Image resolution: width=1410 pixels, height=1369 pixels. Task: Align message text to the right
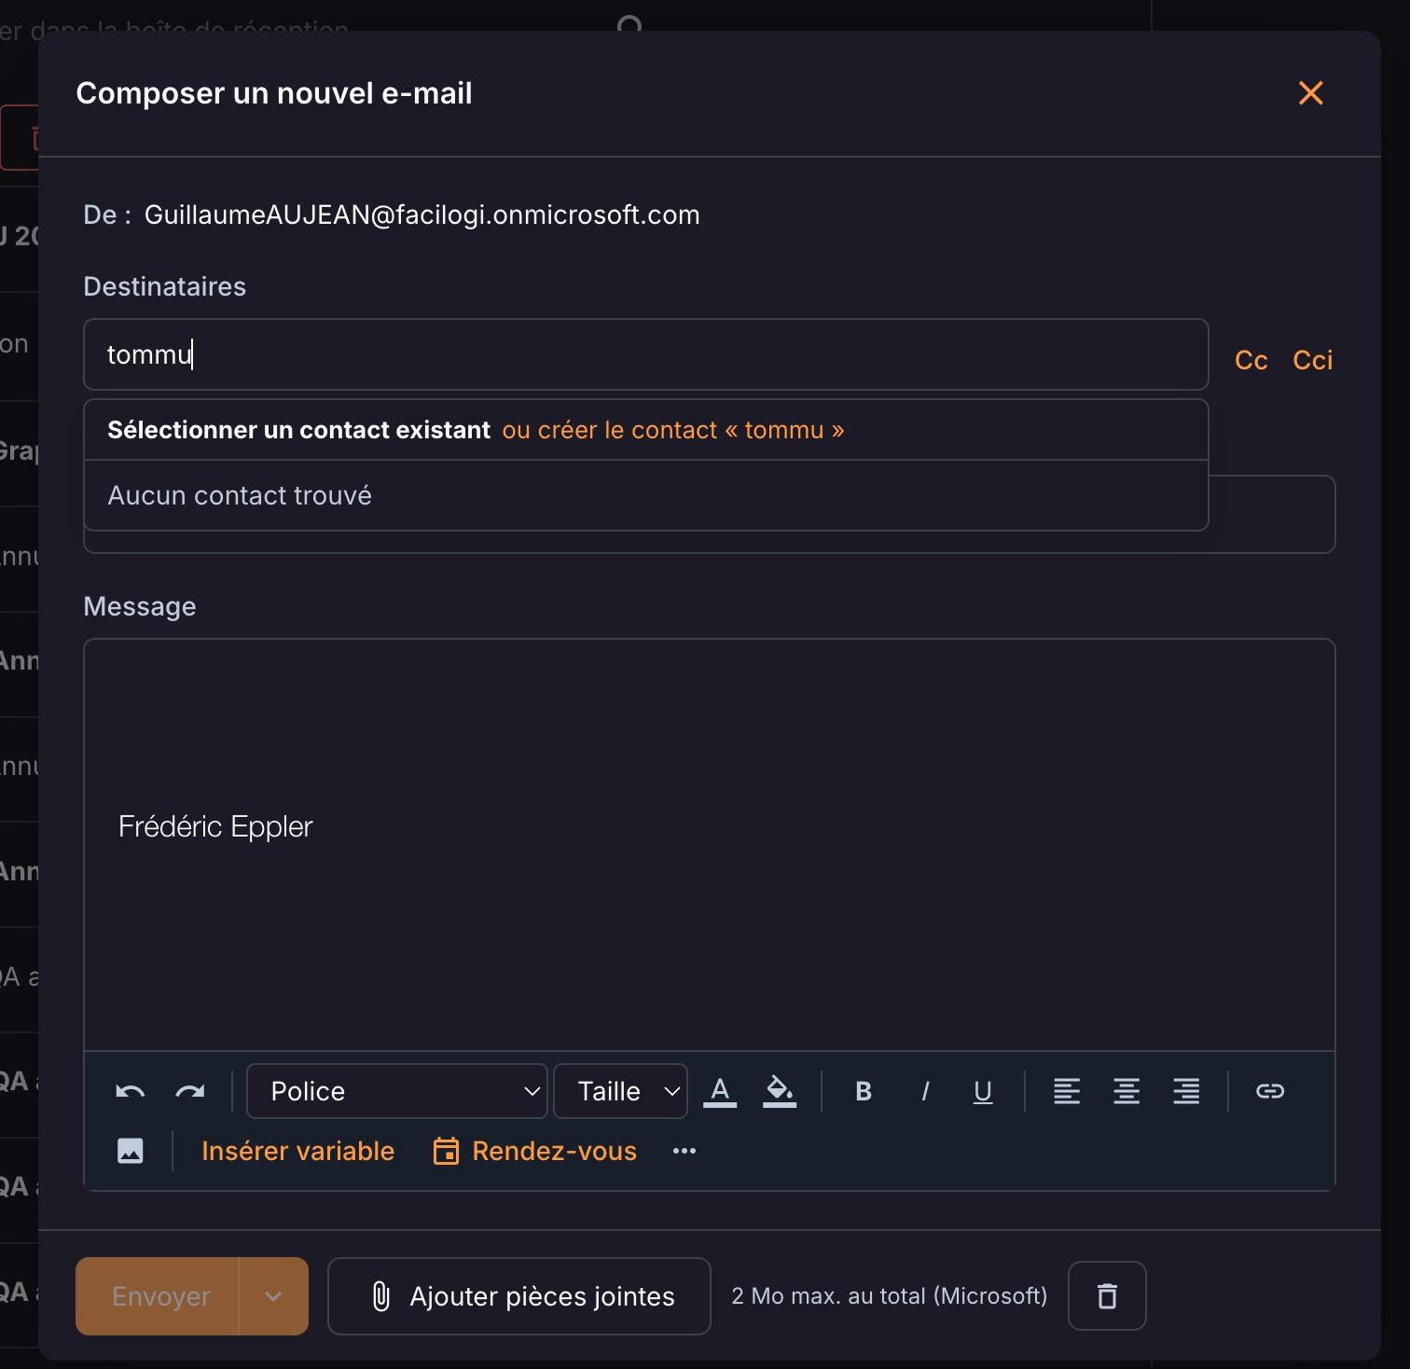click(1186, 1091)
